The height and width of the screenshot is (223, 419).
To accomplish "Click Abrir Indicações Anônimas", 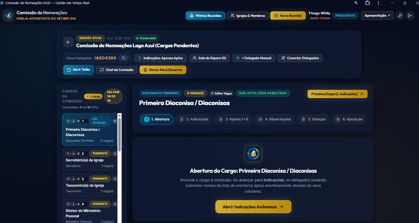I will click(253, 207).
